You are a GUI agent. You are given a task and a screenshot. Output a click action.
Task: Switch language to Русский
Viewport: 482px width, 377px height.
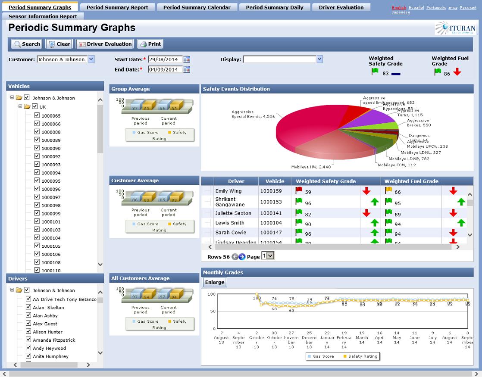pos(468,7)
